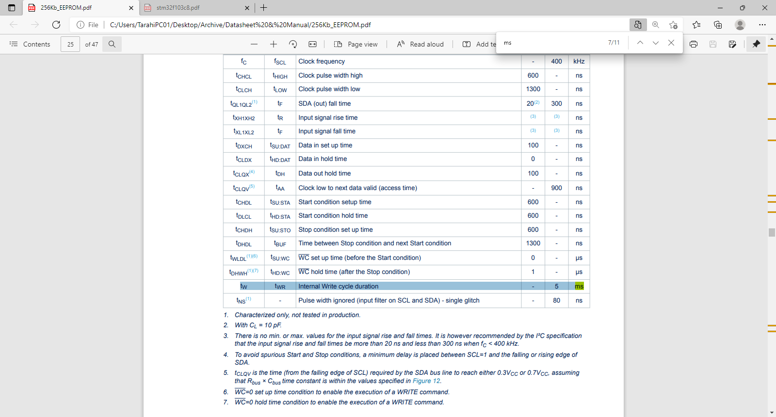Go to next search result

point(656,43)
